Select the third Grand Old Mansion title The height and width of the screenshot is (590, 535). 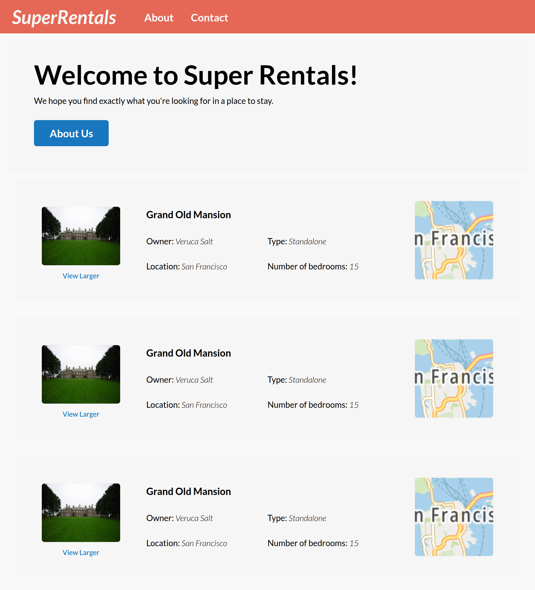click(188, 491)
